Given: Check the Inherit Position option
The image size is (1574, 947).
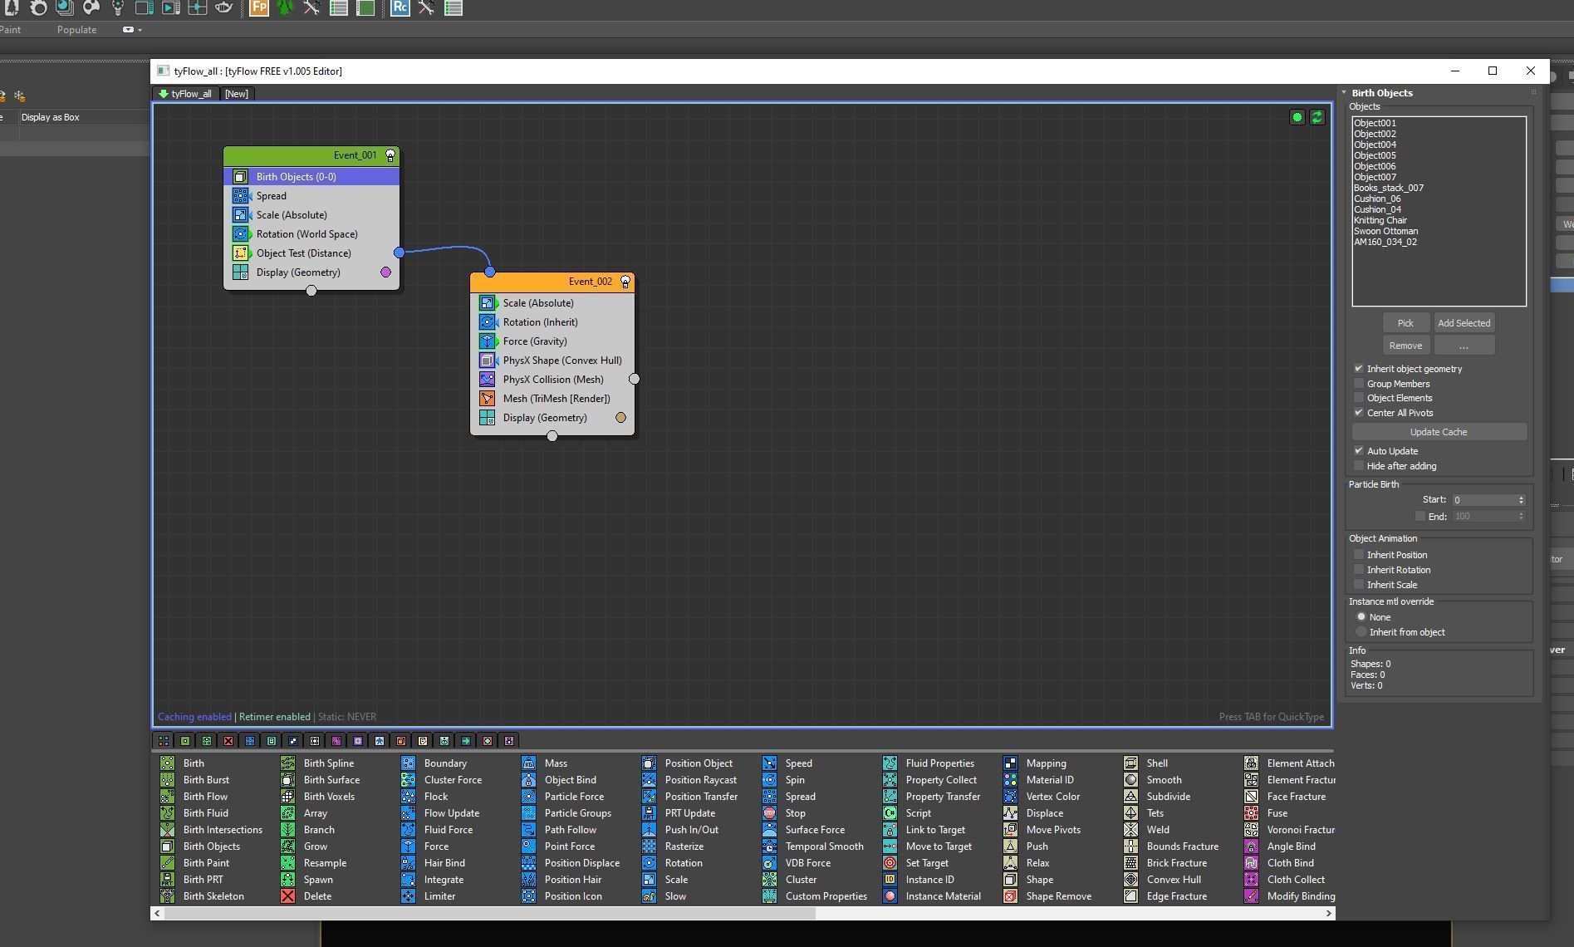Looking at the screenshot, I should click(x=1359, y=555).
